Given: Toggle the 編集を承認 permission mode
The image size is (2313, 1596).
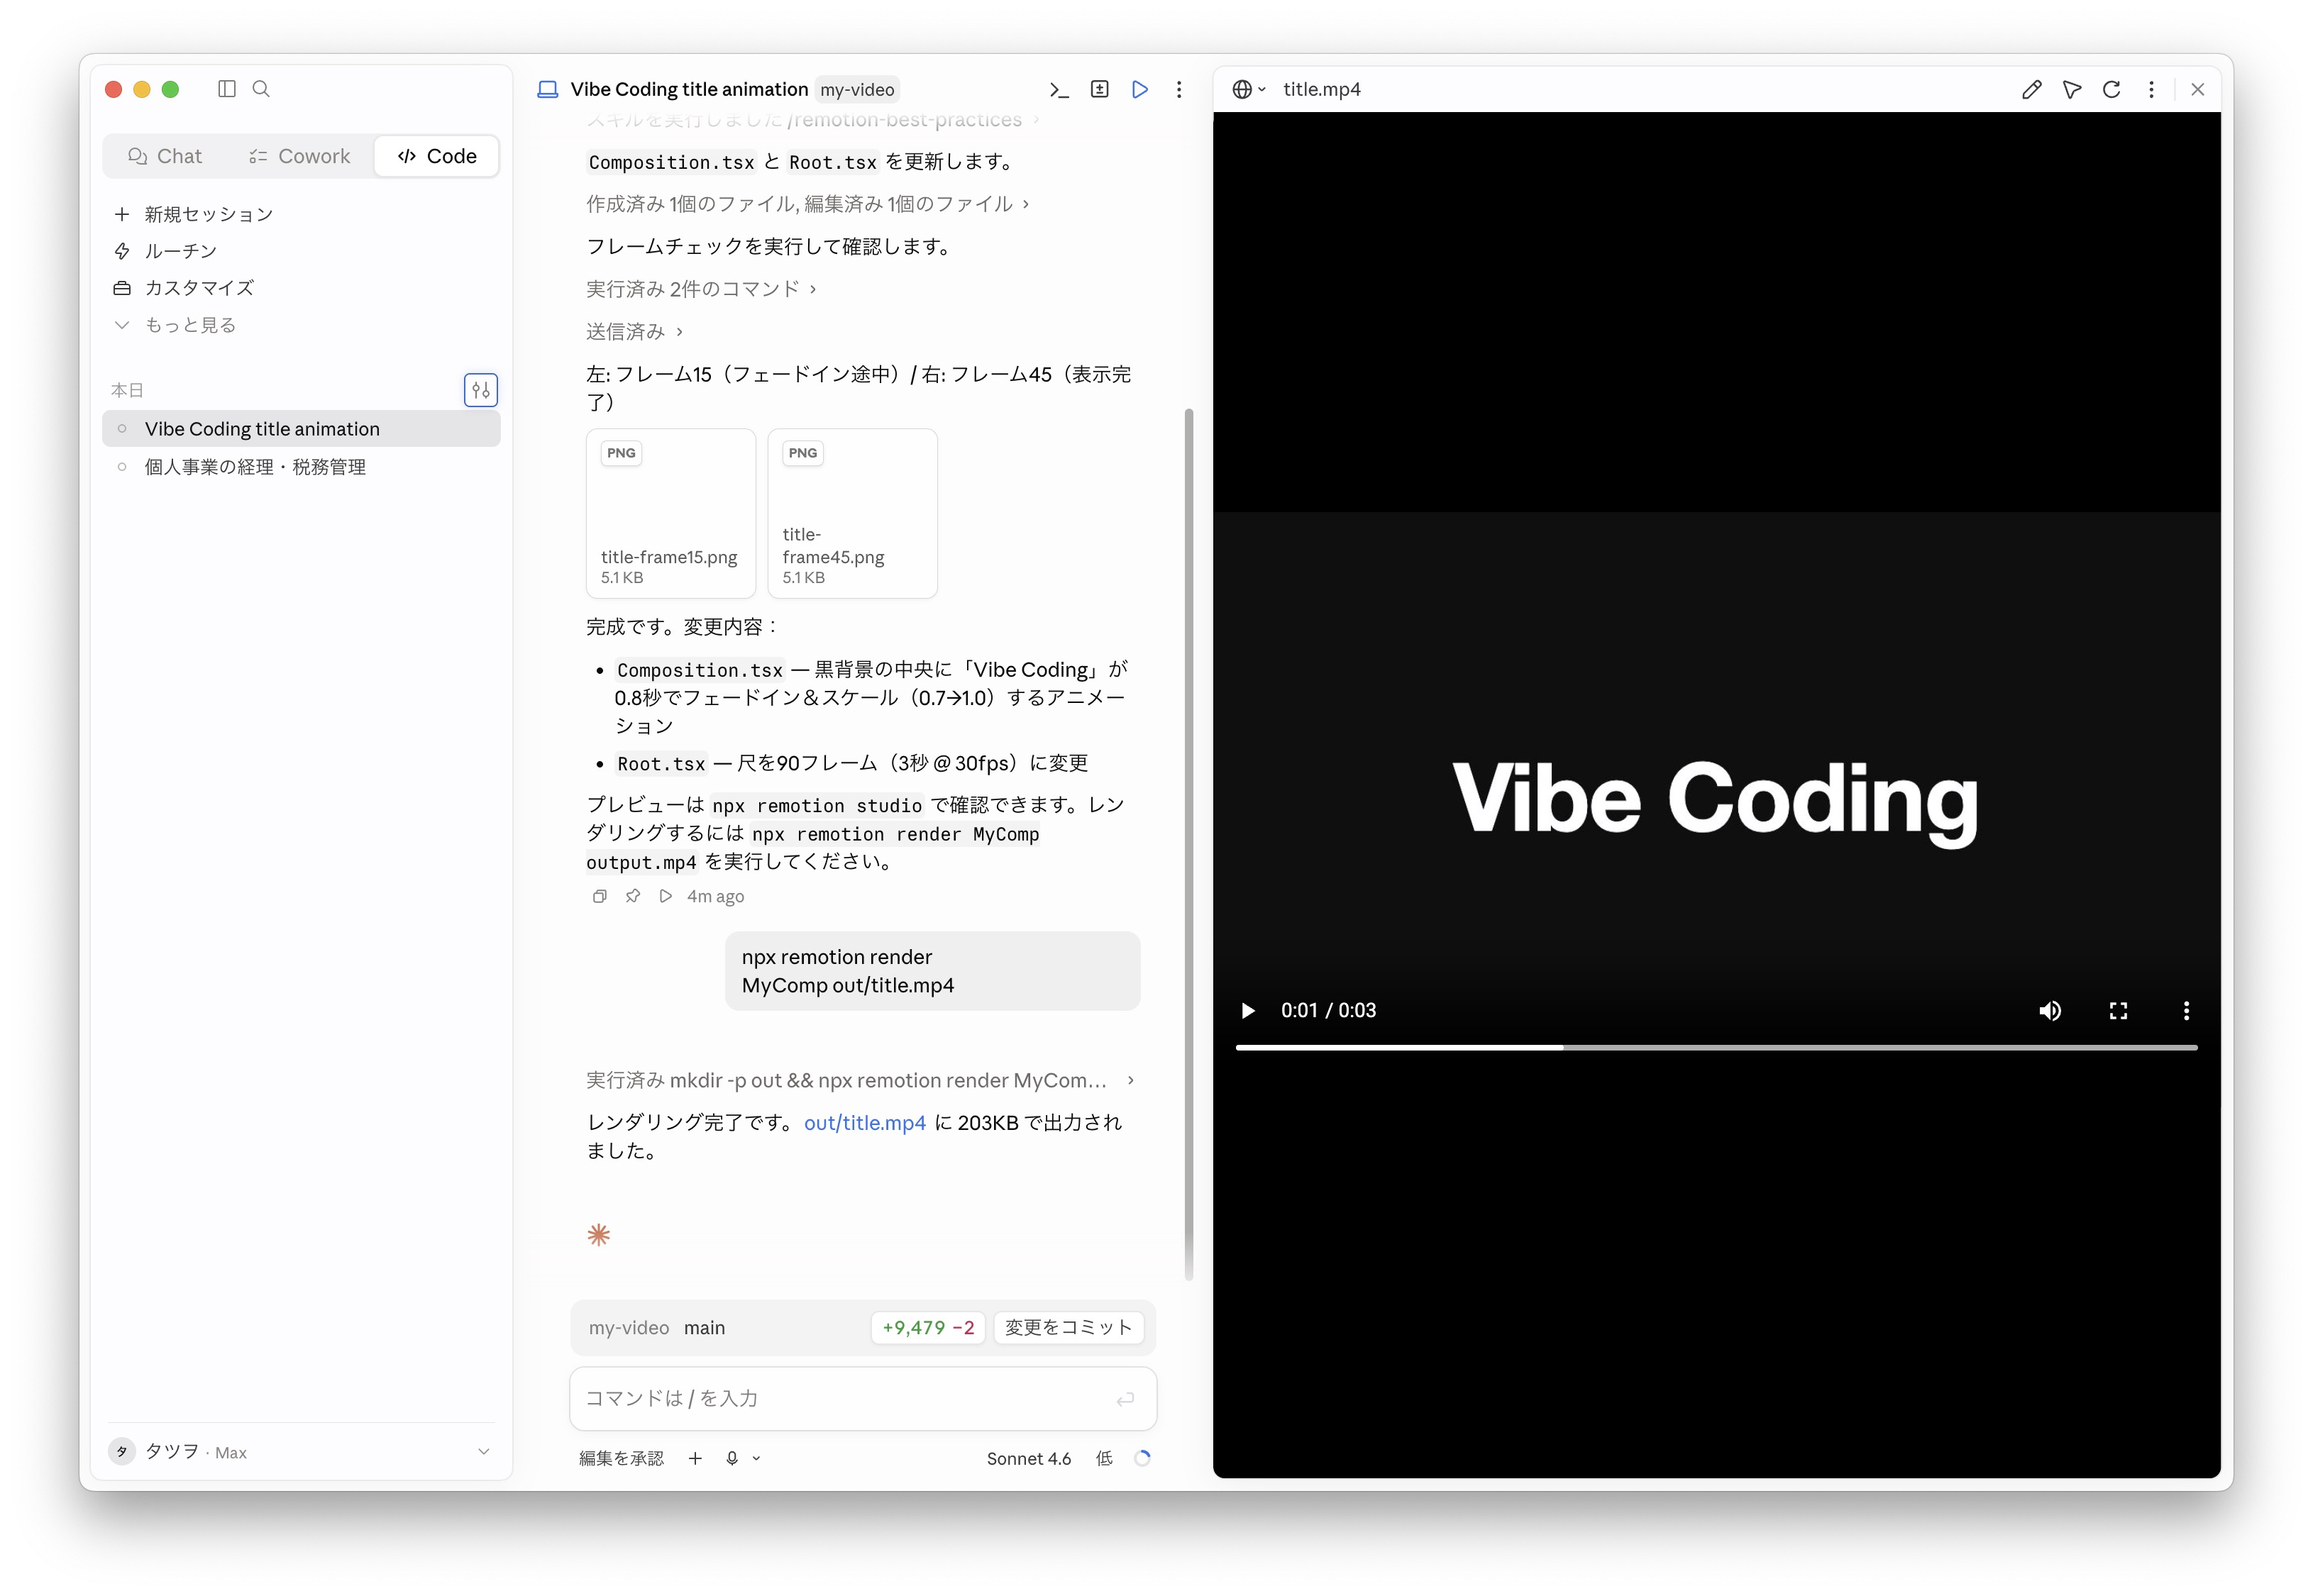Looking at the screenshot, I should [x=621, y=1458].
